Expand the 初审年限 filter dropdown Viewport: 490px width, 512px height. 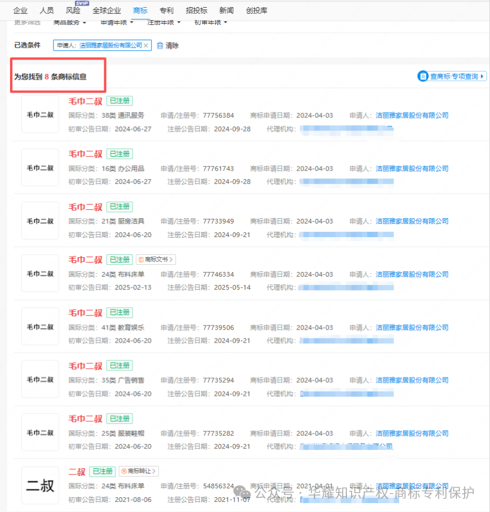[x=211, y=22]
